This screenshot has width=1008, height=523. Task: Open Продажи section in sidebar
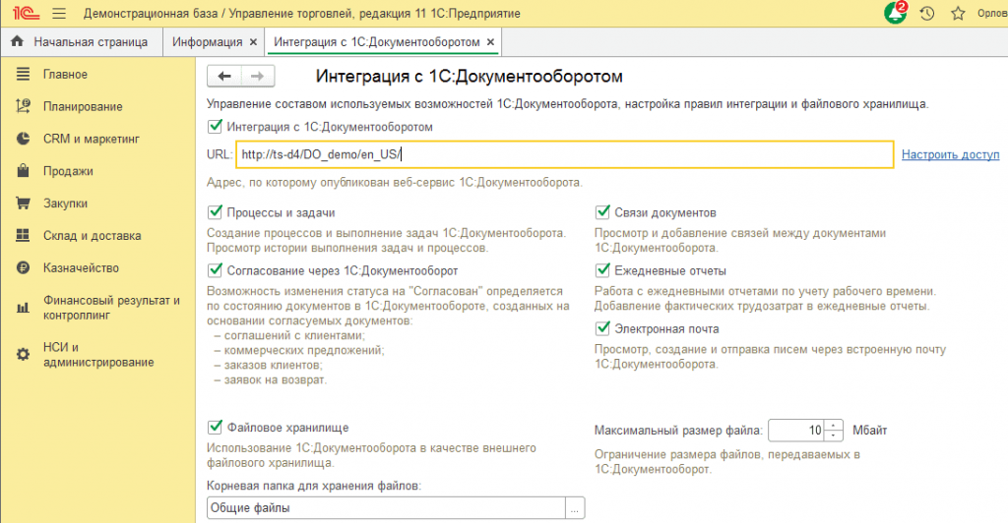(x=68, y=171)
